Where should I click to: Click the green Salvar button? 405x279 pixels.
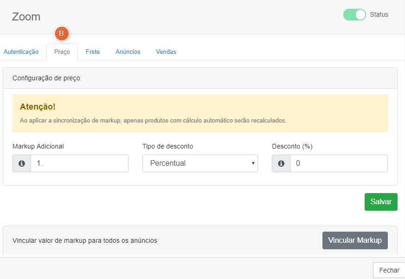pos(381,201)
